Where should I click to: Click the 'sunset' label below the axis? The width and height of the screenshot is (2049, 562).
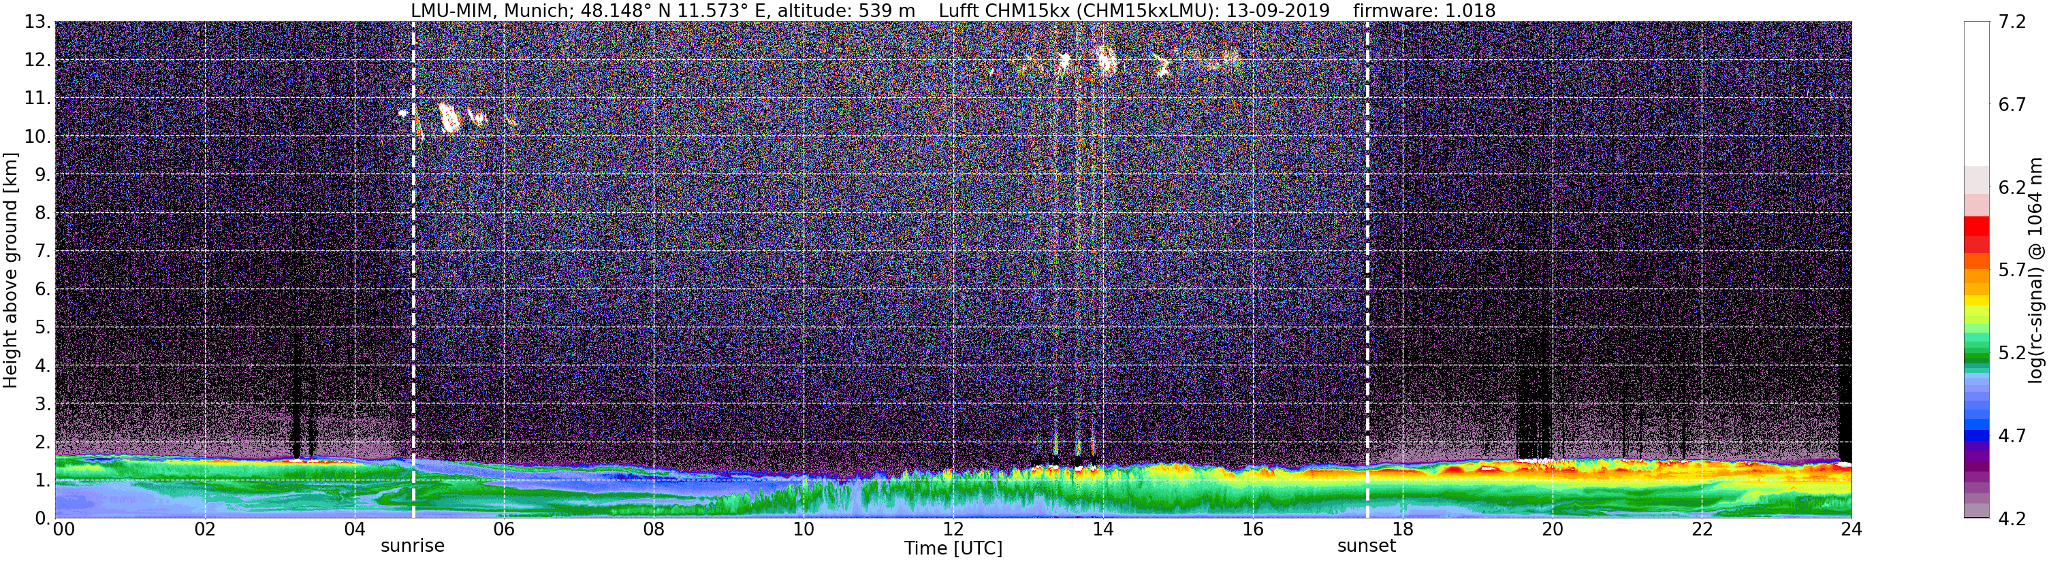[1367, 546]
